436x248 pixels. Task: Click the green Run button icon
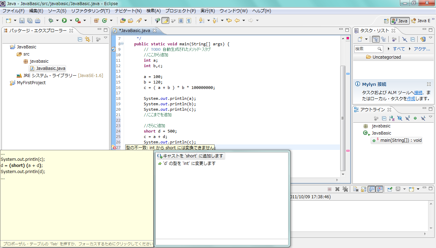pos(64,20)
